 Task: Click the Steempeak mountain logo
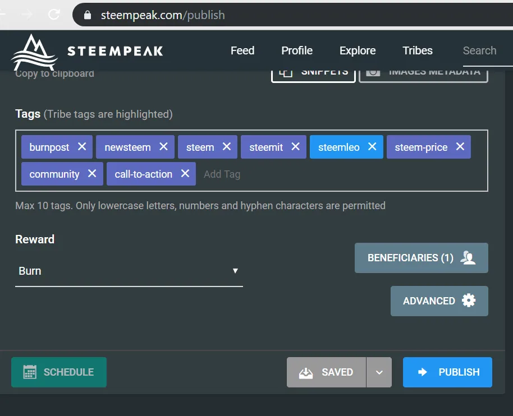tap(34, 52)
